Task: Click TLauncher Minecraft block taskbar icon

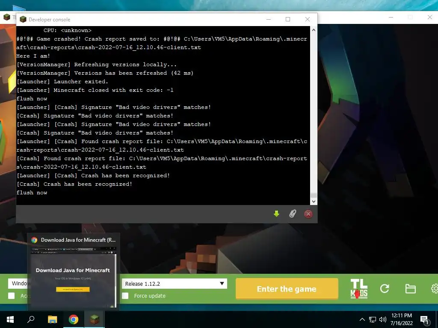Action: tap(95, 319)
